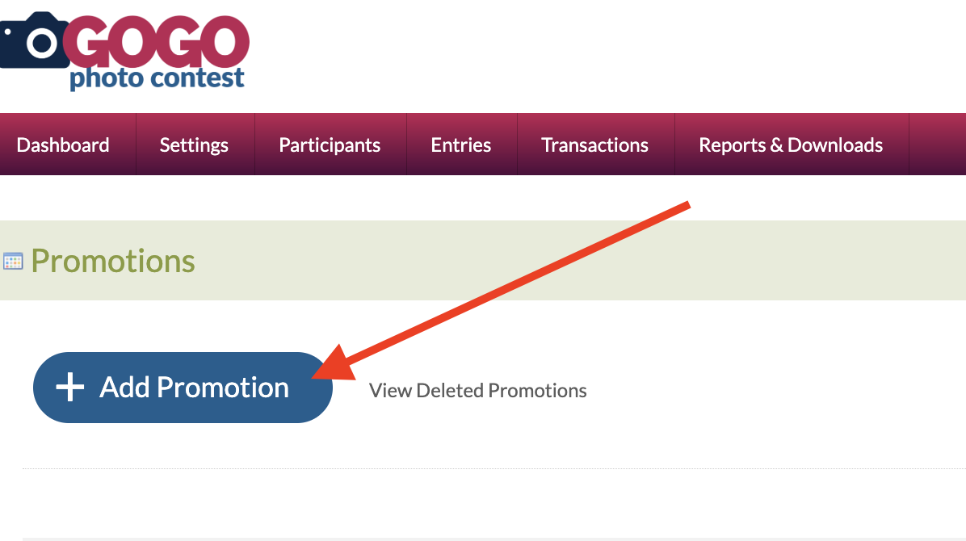Switch to the Entries page
Viewport: 966px width, 541px height.
tap(461, 145)
